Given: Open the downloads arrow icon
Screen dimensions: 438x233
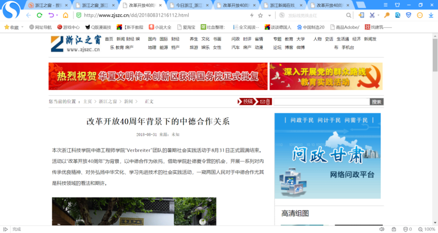Looking at the screenshot, I should click(x=431, y=16).
